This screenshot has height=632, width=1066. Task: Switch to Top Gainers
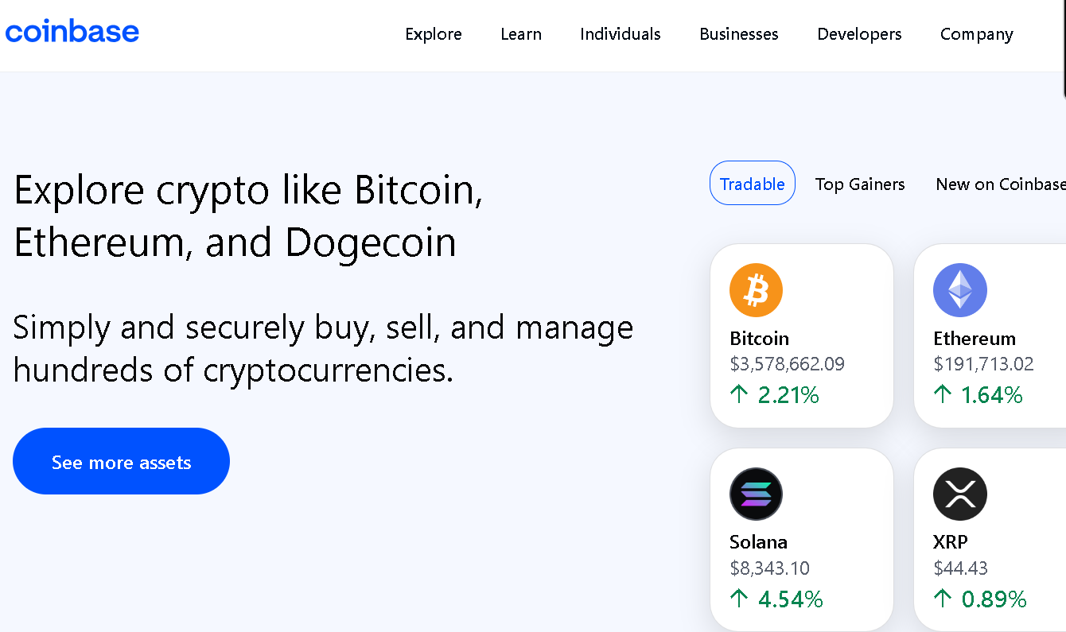(x=860, y=184)
